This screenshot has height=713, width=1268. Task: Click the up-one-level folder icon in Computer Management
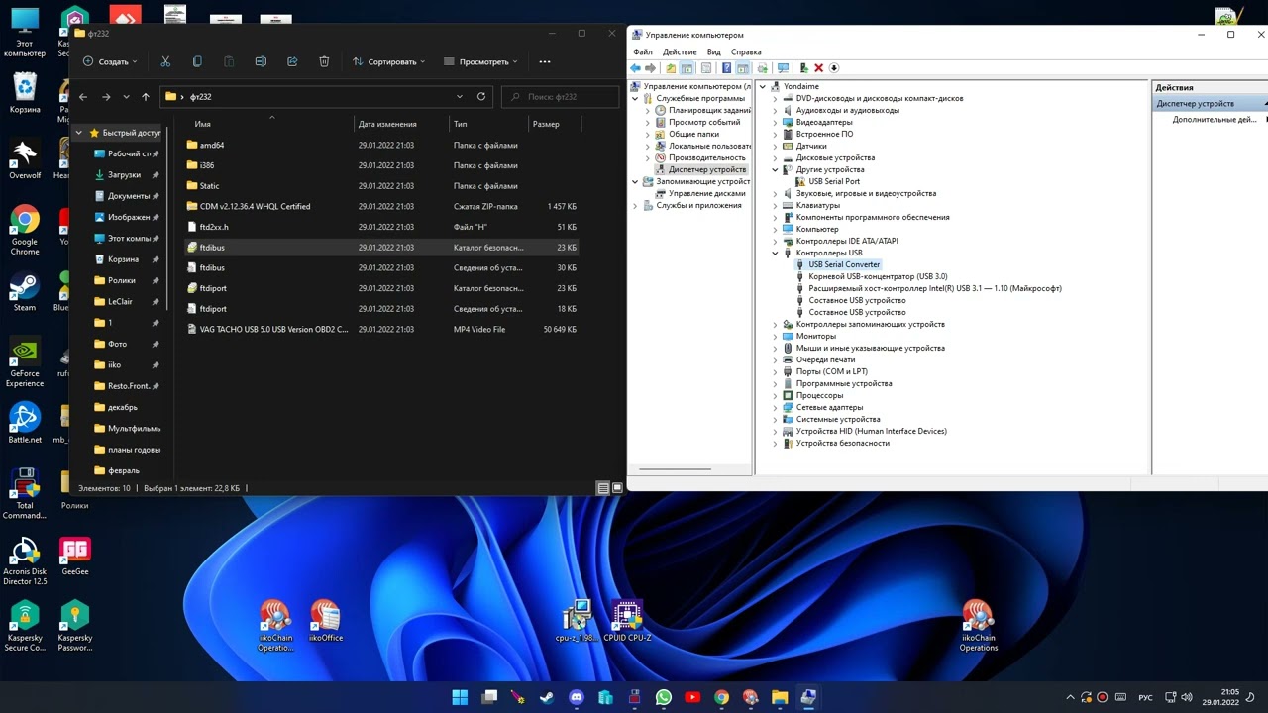(671, 68)
